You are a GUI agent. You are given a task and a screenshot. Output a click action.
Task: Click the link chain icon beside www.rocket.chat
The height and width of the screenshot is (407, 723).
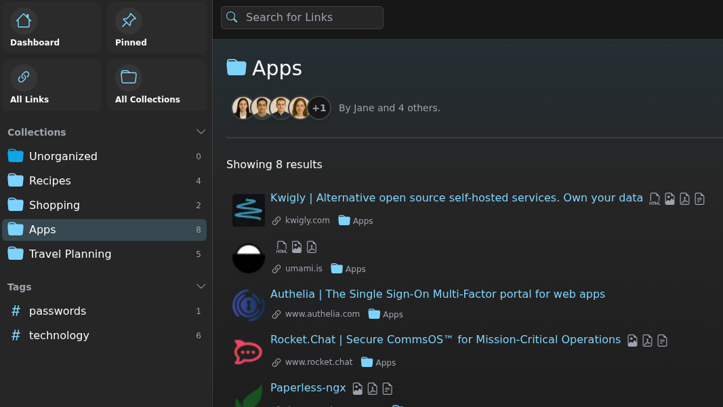(276, 362)
